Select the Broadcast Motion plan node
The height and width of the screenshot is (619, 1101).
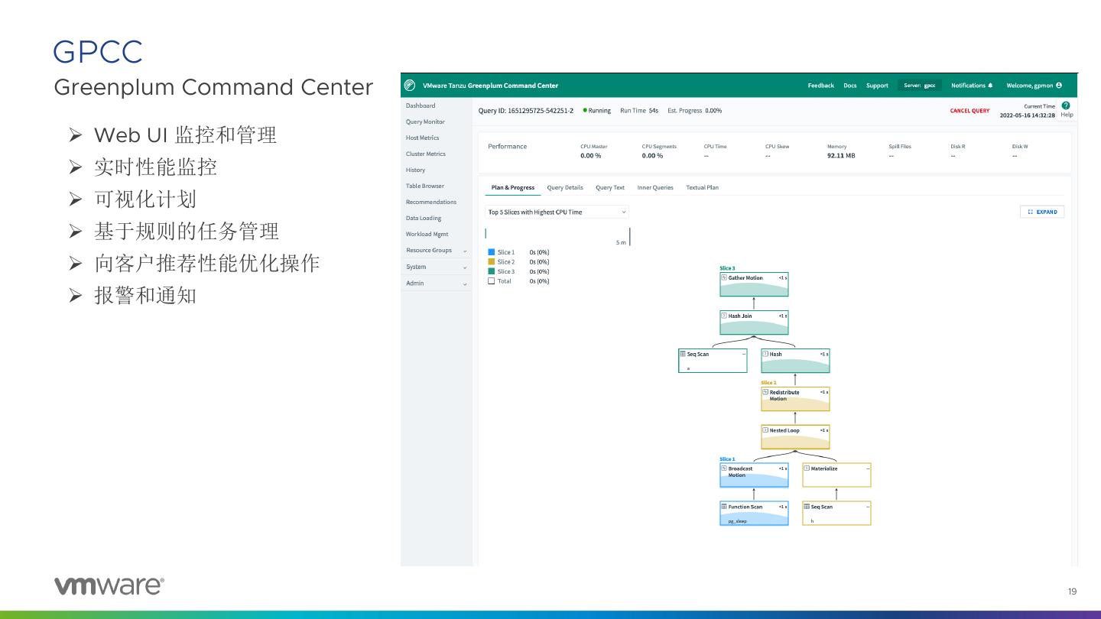click(x=754, y=475)
